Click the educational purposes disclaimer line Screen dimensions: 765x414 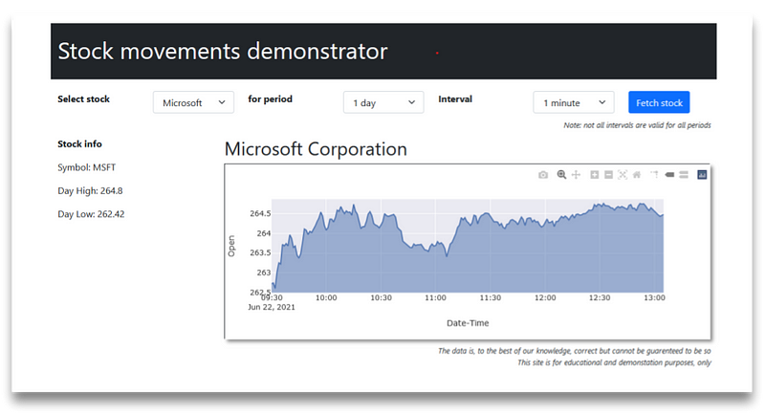pos(614,362)
